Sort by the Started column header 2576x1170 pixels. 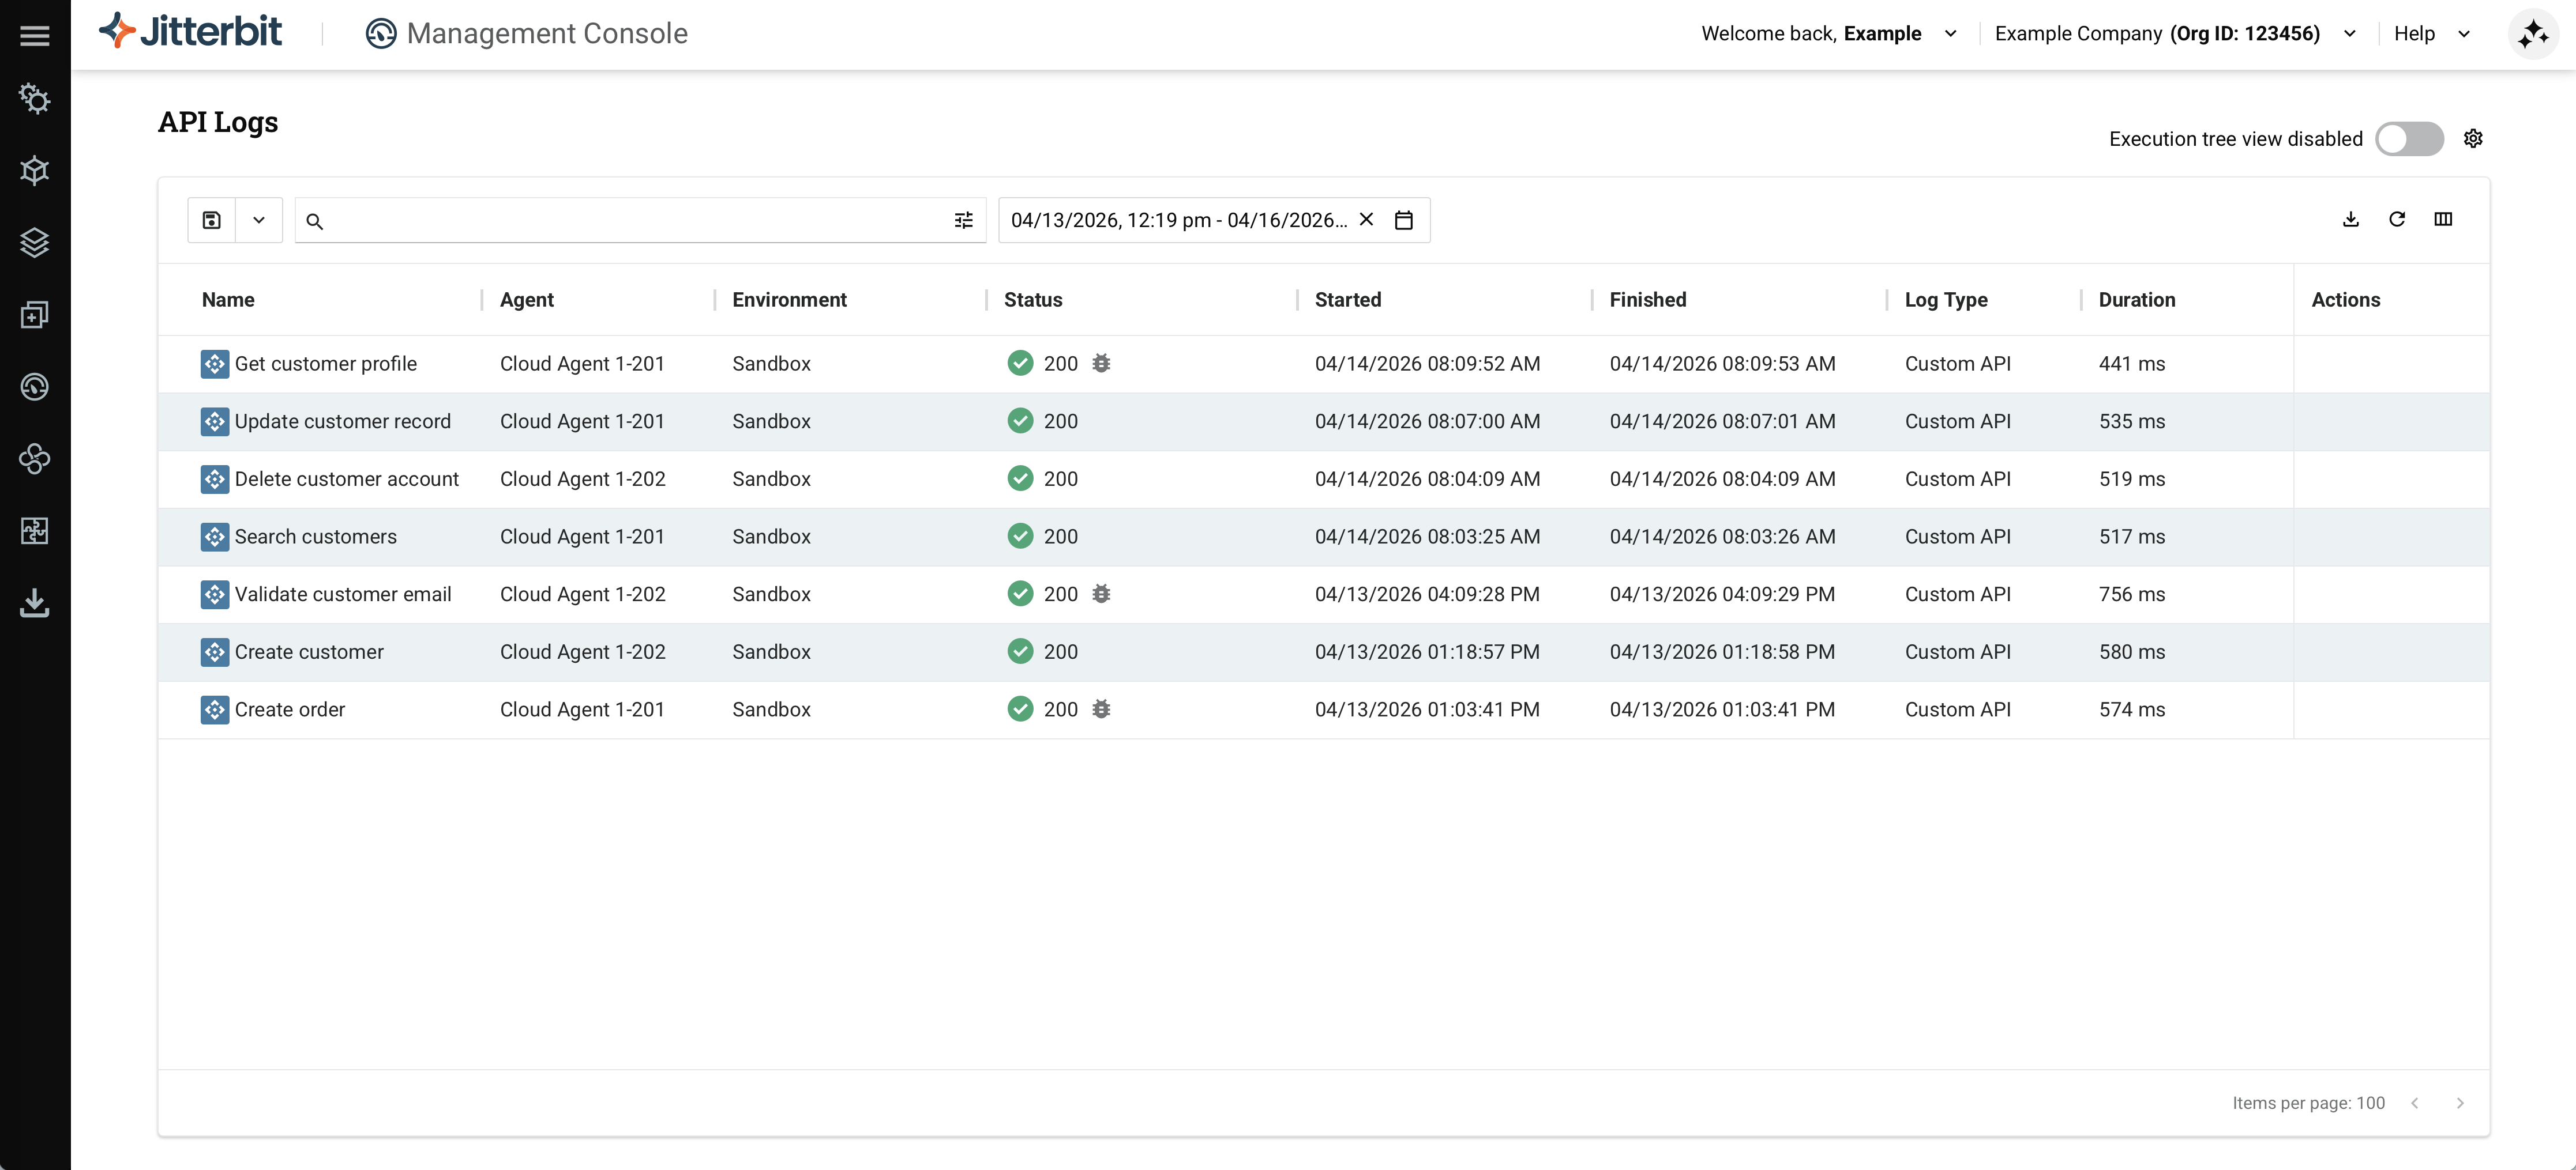1347,300
